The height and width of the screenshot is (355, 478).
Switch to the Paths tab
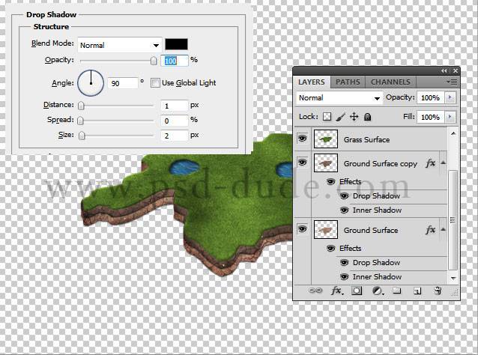(x=348, y=82)
